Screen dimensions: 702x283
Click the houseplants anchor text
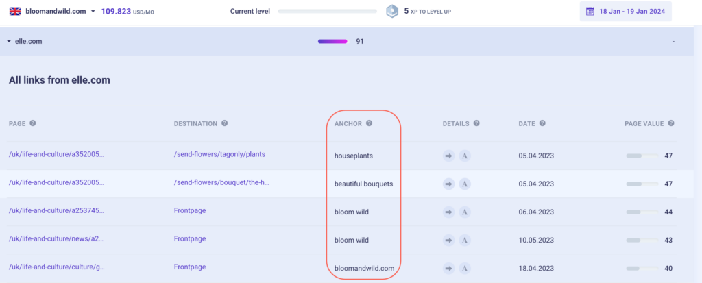point(353,156)
